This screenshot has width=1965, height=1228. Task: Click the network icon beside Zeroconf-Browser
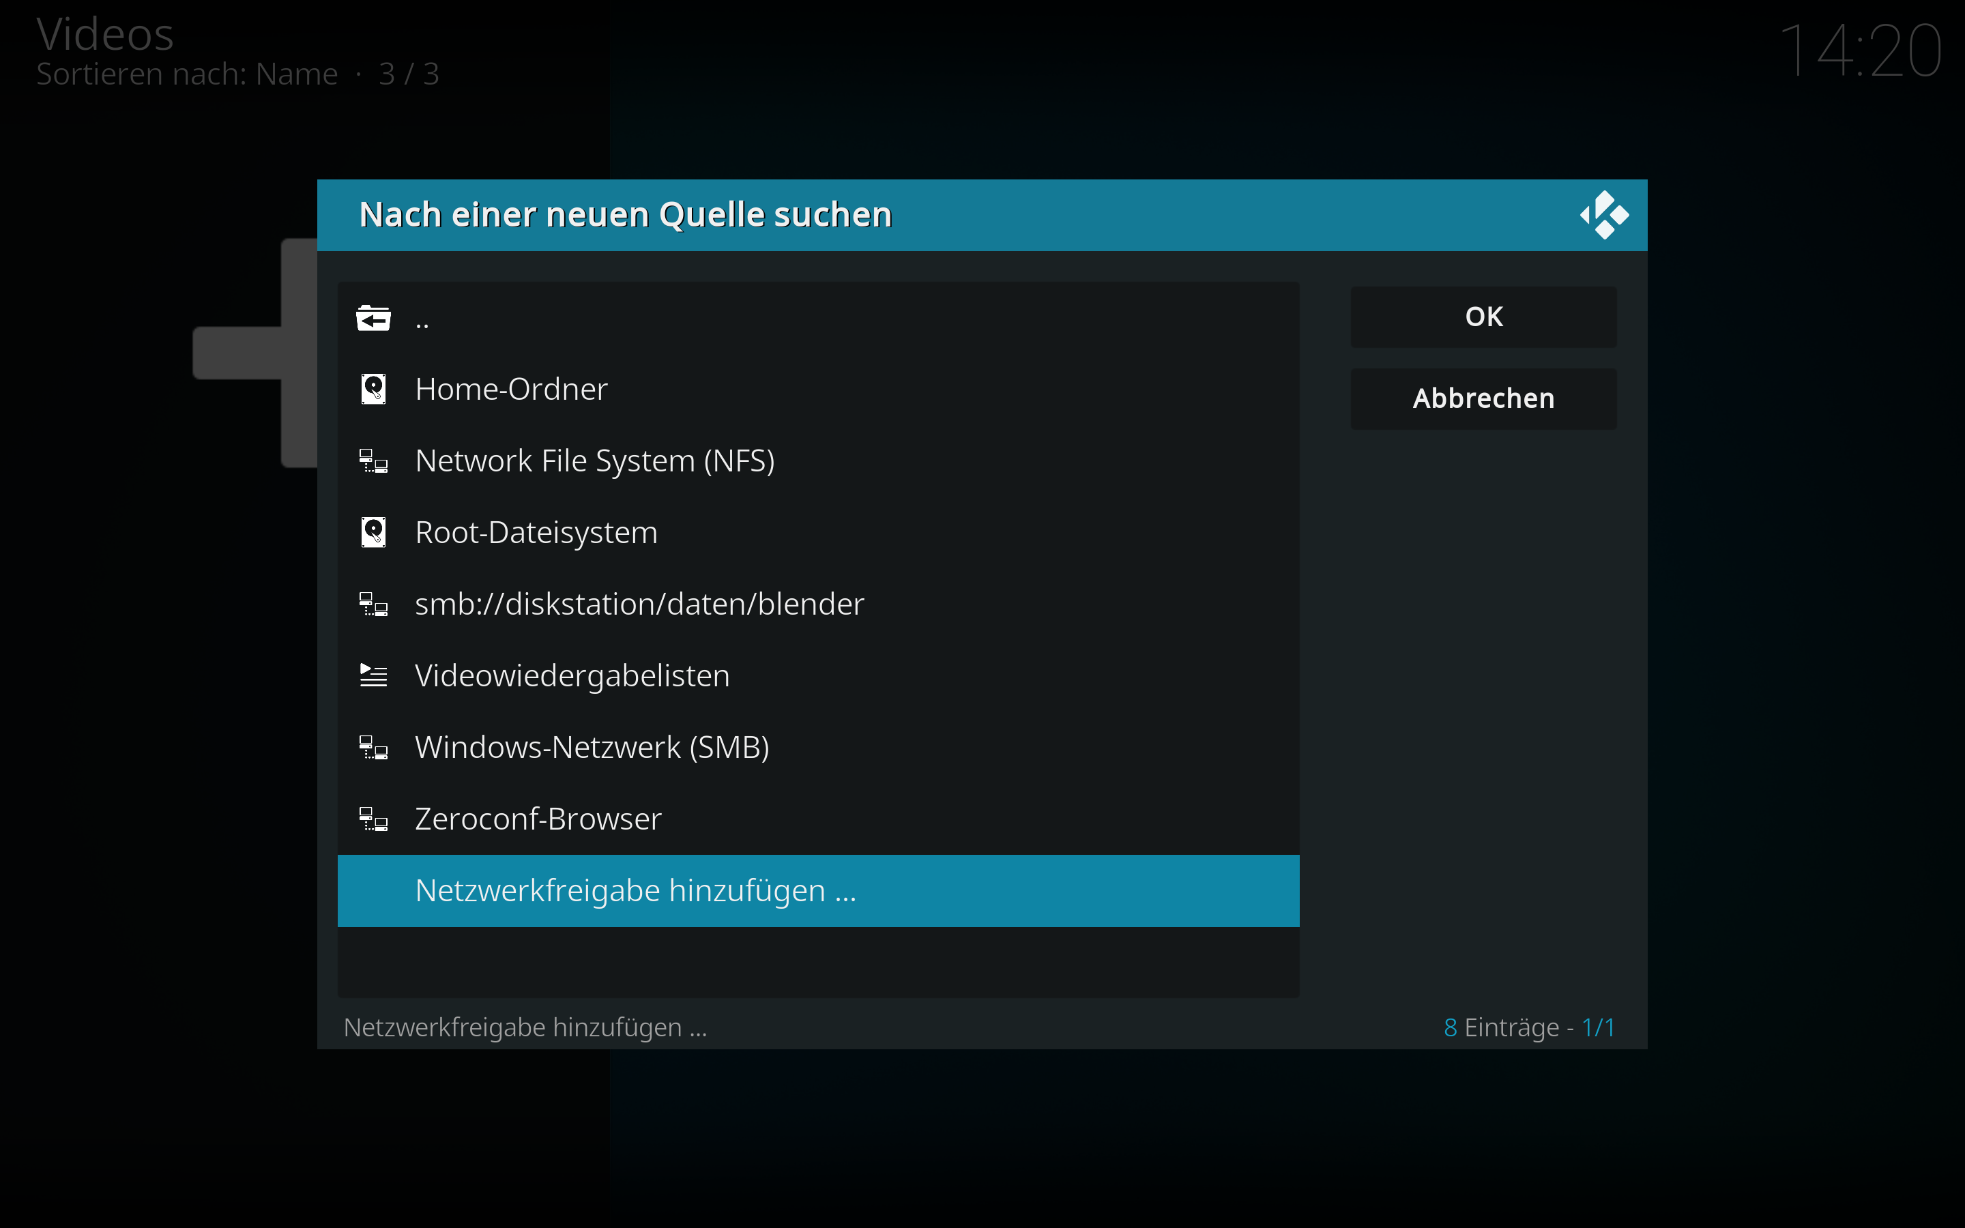tap(373, 818)
